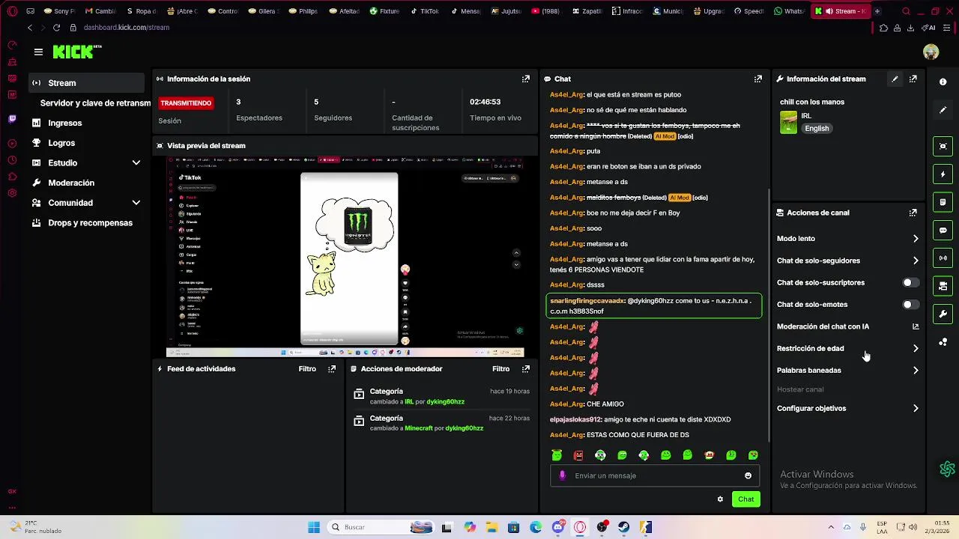This screenshot has height=539, width=959.
Task: Open Moderación del chat con IA external link
Action: (x=916, y=326)
